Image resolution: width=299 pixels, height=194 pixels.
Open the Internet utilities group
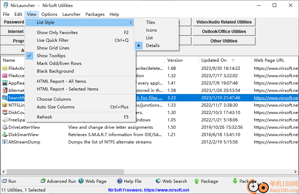click(13, 32)
